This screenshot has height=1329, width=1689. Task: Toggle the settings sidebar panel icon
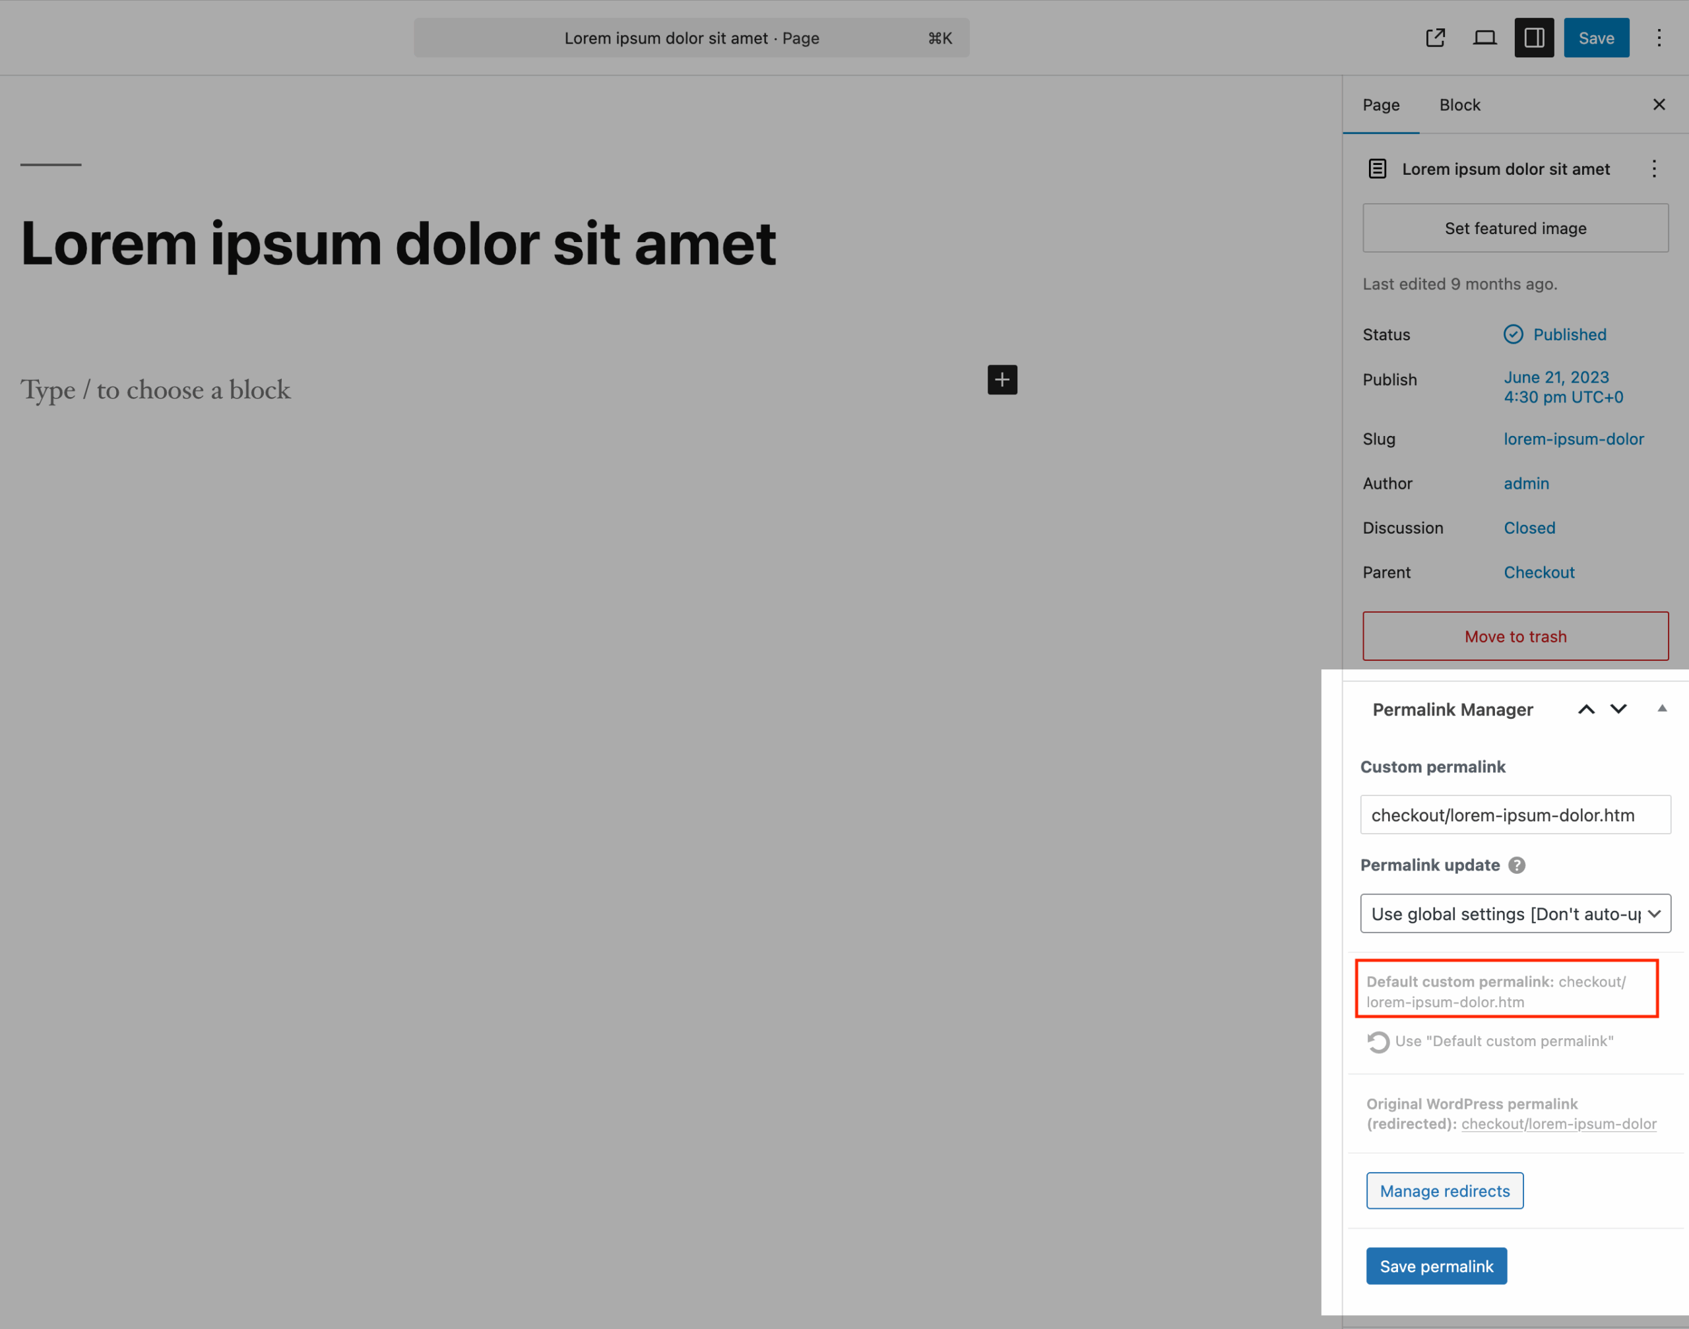point(1533,38)
